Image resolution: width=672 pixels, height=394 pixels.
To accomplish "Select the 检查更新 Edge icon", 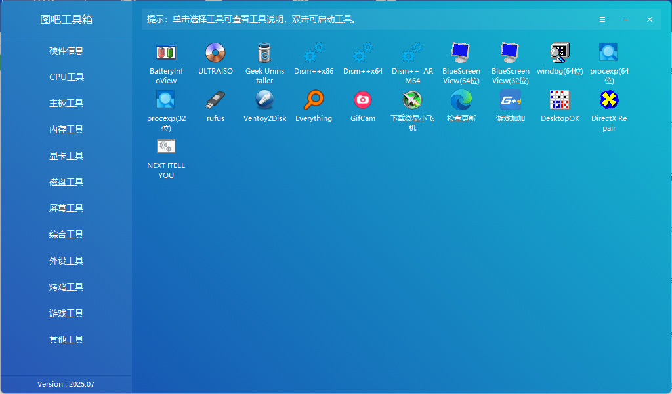I will coord(461,100).
